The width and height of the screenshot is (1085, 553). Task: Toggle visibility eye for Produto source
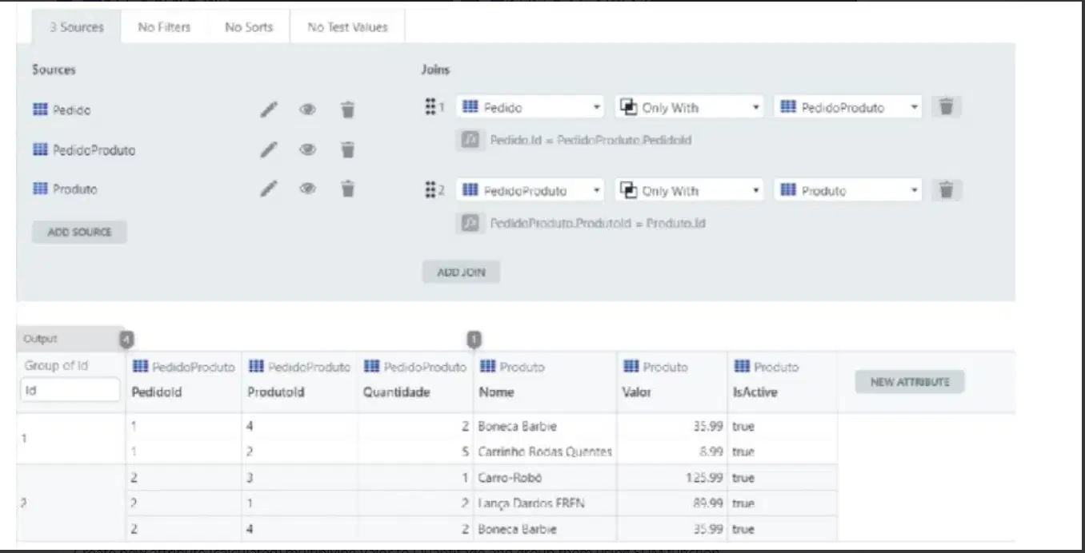point(307,189)
